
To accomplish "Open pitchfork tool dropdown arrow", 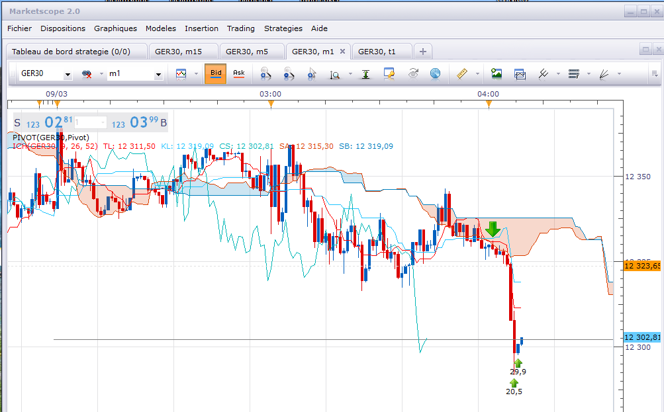I will pos(558,74).
